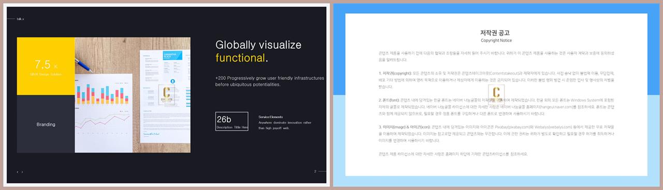The height and width of the screenshot is (190, 663).
Task: Click page number 2 on dark slide
Action: click(x=315, y=171)
